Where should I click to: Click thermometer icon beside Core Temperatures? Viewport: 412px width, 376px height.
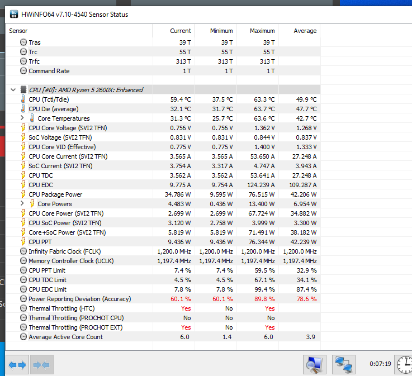32,118
